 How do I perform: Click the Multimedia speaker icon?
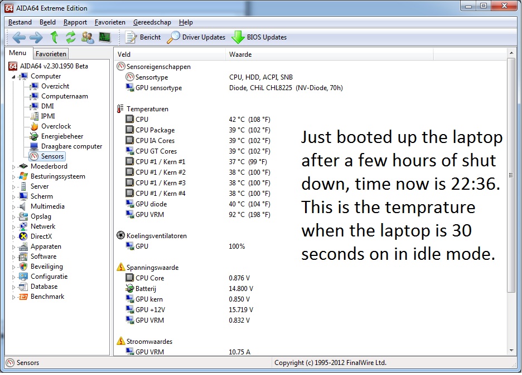click(x=23, y=206)
